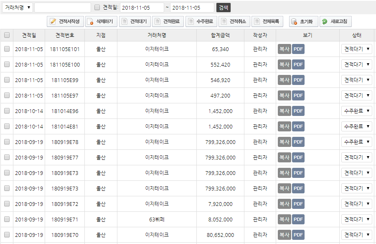Click the 전체목록 document icon

(257, 21)
